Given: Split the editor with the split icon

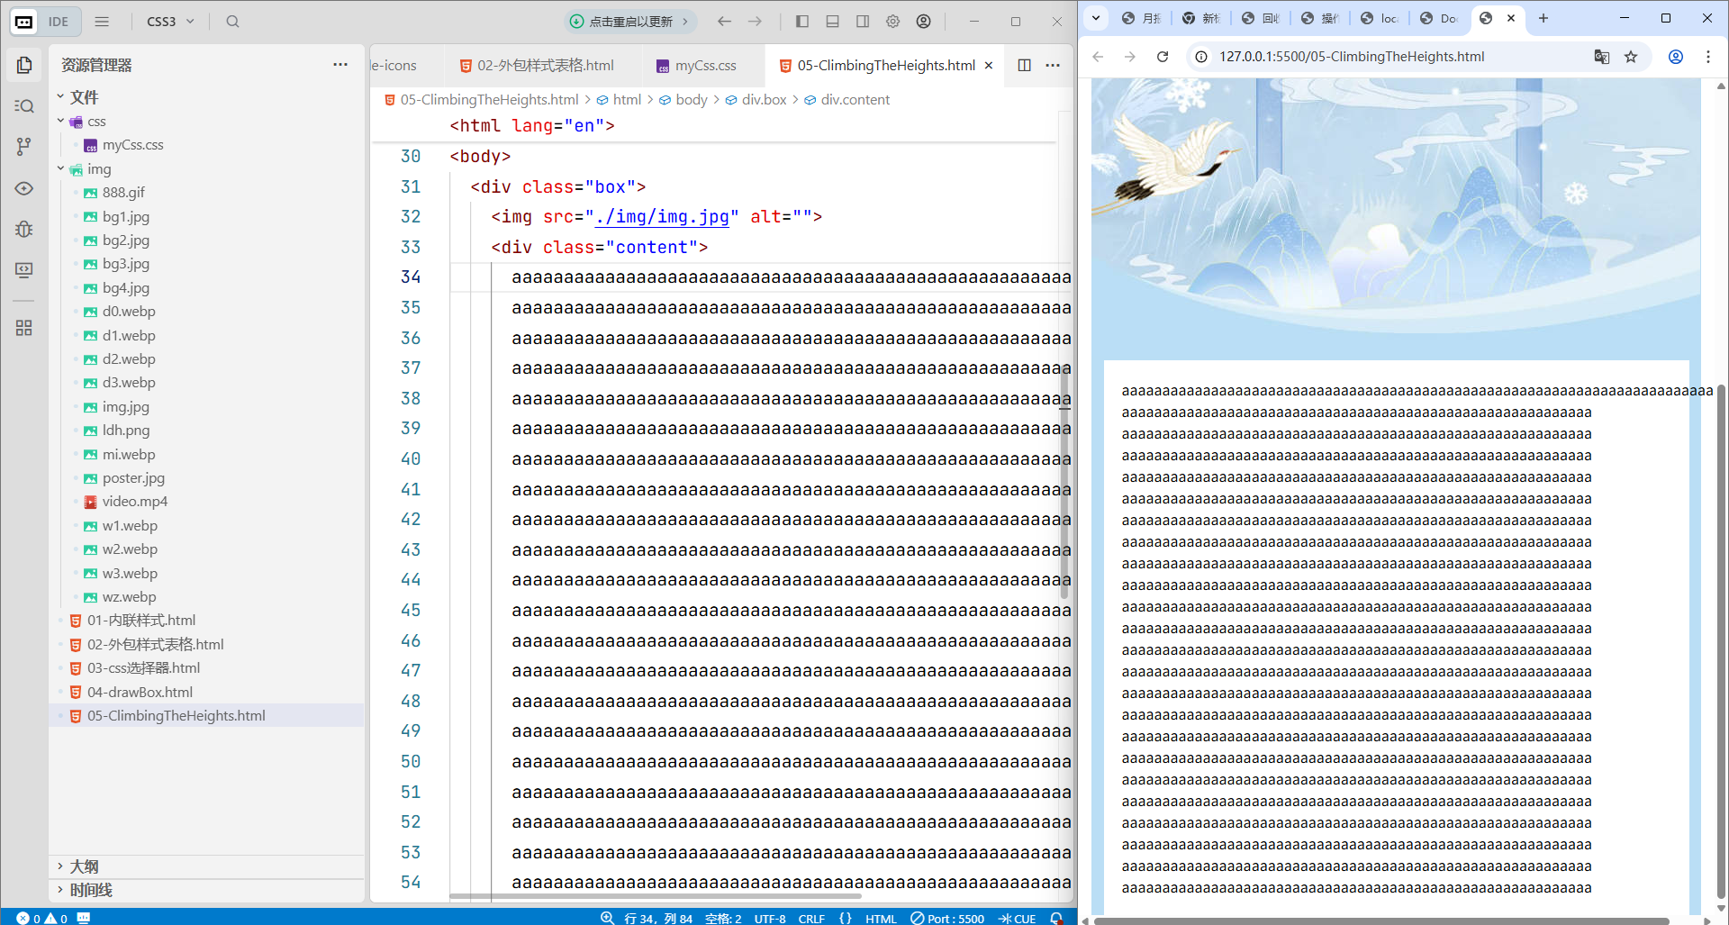Looking at the screenshot, I should [x=1024, y=65].
